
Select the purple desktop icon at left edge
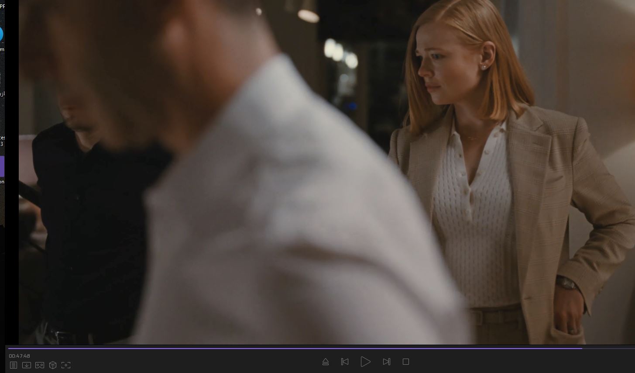[2, 166]
